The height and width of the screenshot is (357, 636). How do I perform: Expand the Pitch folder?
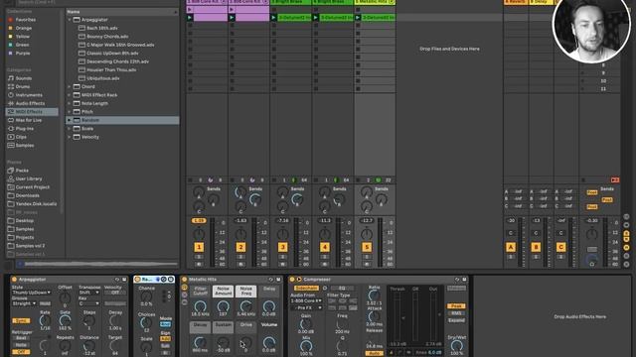tap(70, 112)
